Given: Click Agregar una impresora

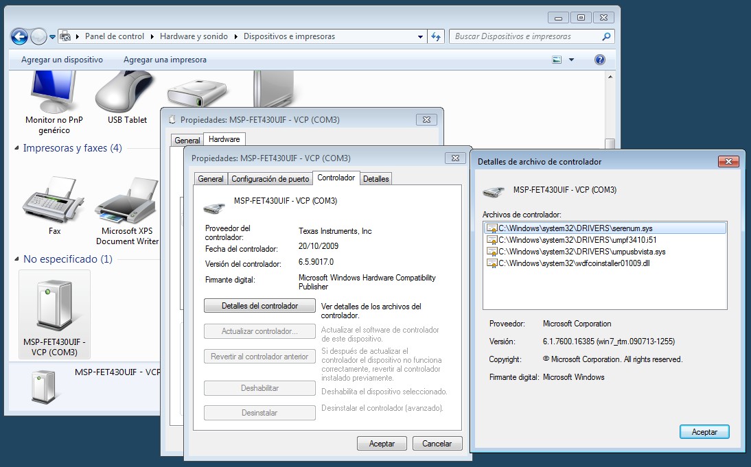Looking at the screenshot, I should coord(165,60).
